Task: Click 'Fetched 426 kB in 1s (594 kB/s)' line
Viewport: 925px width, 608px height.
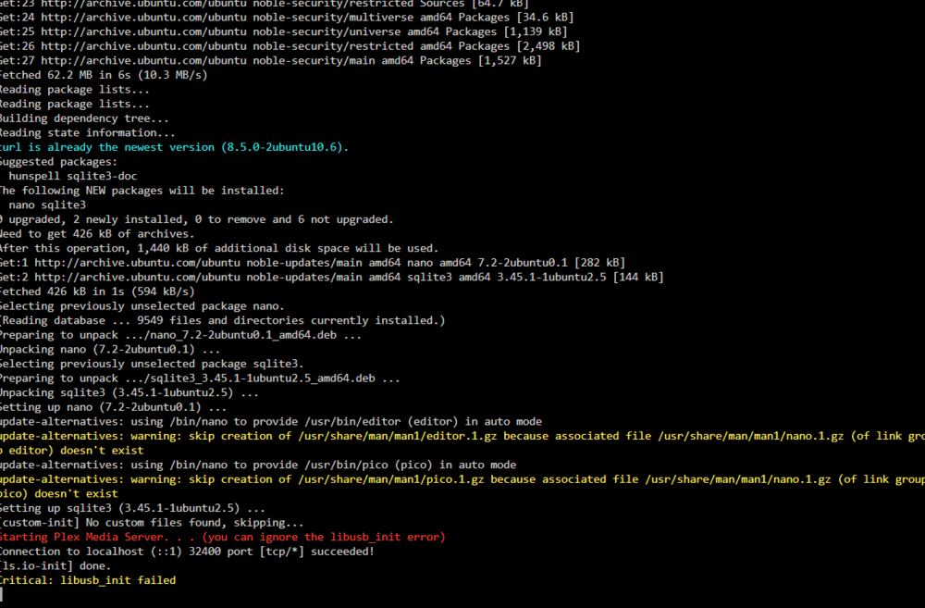Action: 97,292
